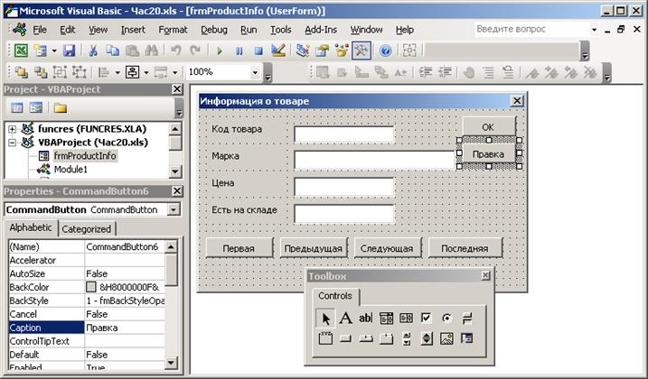The width and height of the screenshot is (648, 379).
Task: Close the Toolbox window
Action: point(485,276)
